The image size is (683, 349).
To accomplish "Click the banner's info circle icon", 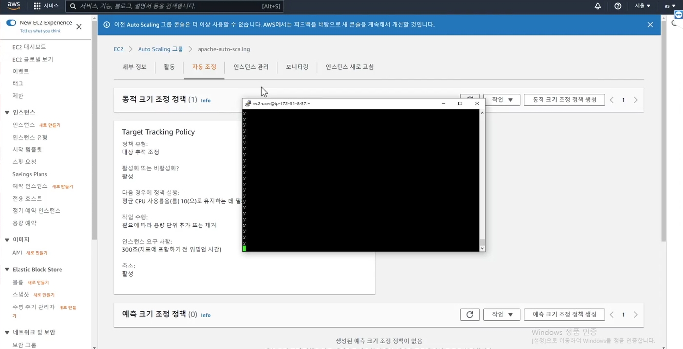I will [x=107, y=25].
